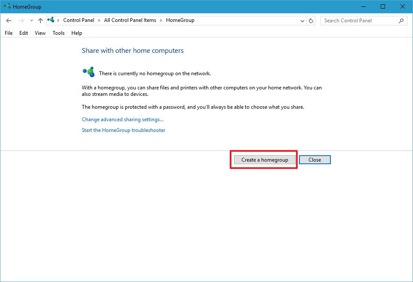Open Change advanced sharing settings link
Image resolution: width=413 pixels, height=282 pixels.
point(122,119)
